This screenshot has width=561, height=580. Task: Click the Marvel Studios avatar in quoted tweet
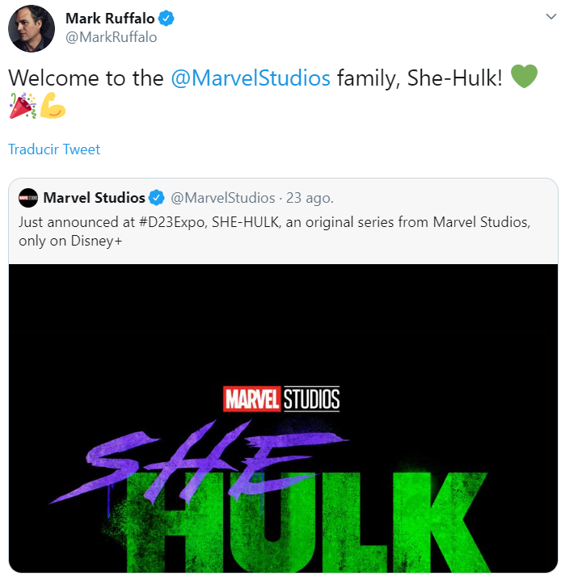28,198
